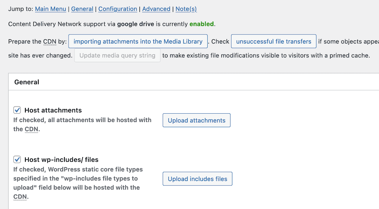Check unsuccessful file transfers

tap(274, 42)
